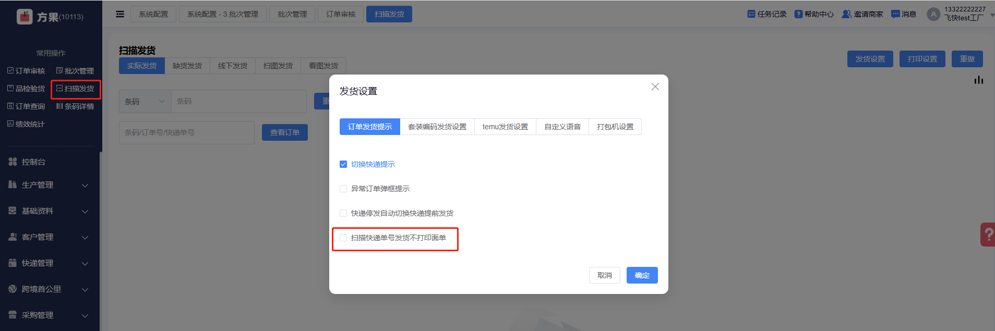Screen dimensions: 995x331
Task: Open 订单查询 shortcut in the sidebar
Action: [26, 106]
